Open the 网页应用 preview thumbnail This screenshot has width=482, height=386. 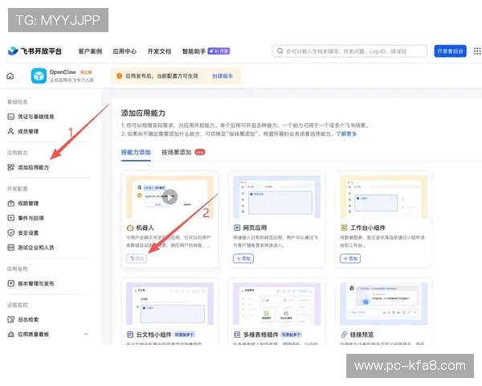coord(276,197)
